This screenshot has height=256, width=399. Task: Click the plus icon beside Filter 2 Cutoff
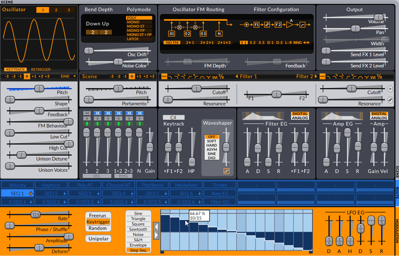(x=390, y=89)
